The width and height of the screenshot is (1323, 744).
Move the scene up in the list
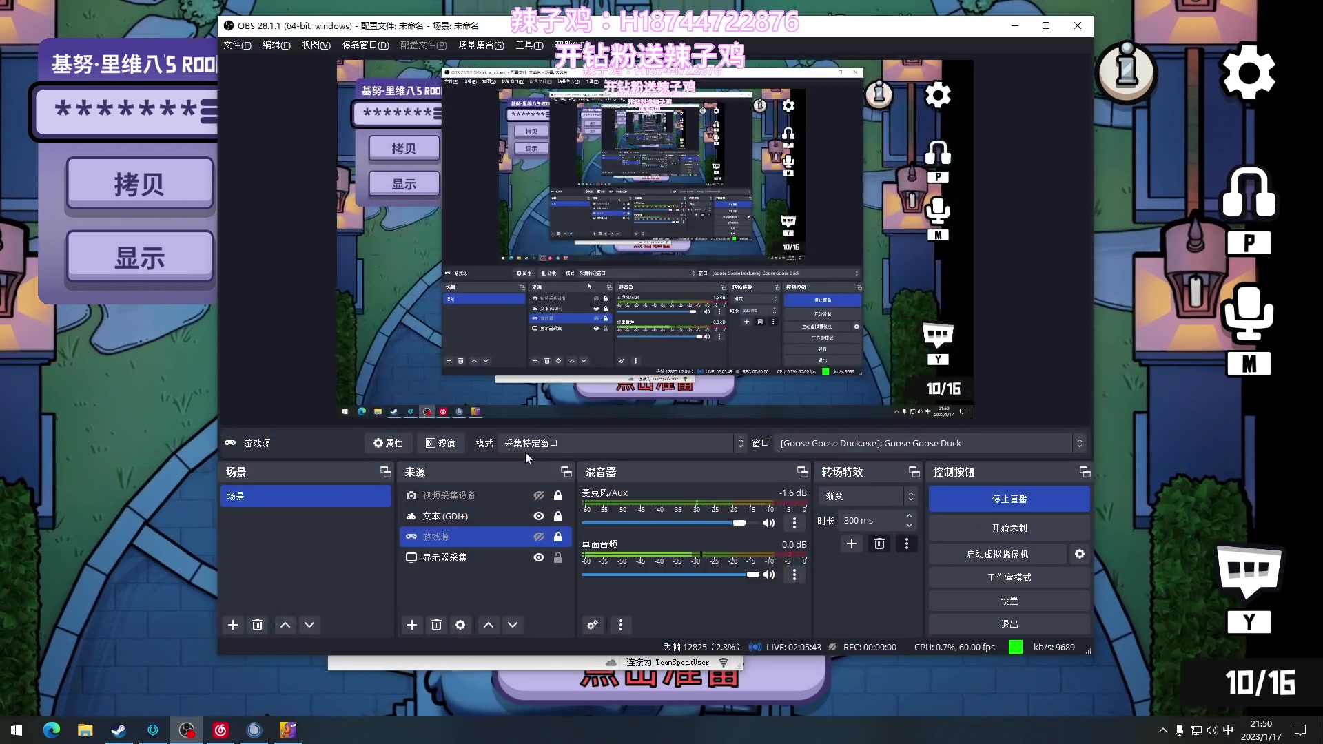285,625
